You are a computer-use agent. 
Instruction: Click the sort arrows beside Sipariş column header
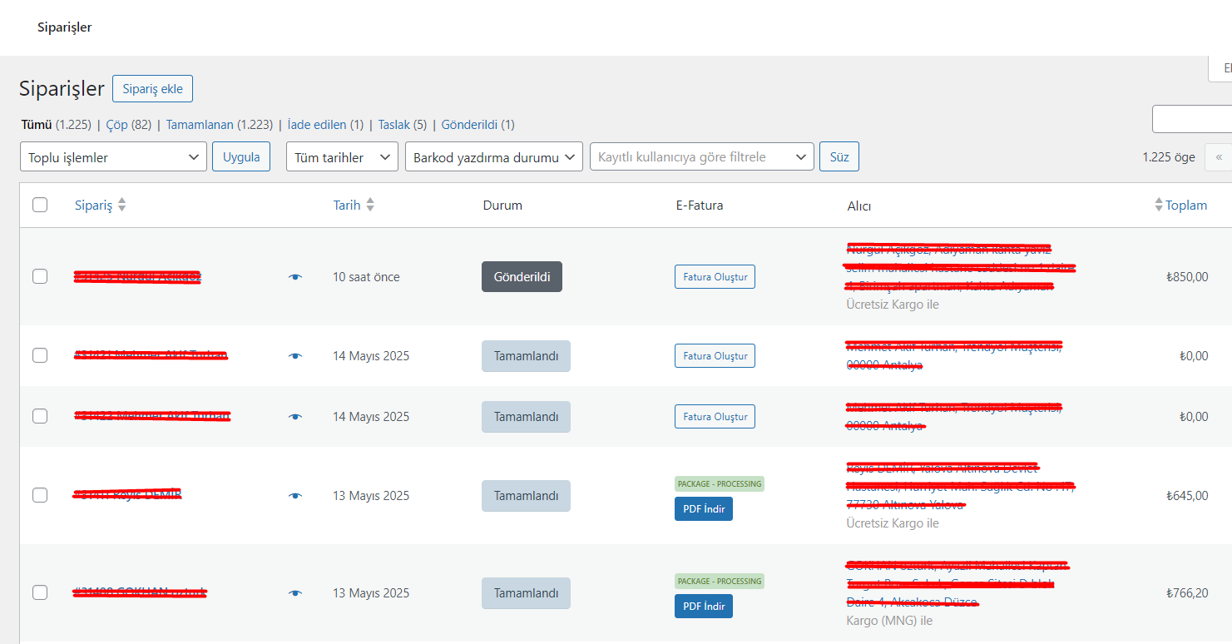click(x=121, y=205)
